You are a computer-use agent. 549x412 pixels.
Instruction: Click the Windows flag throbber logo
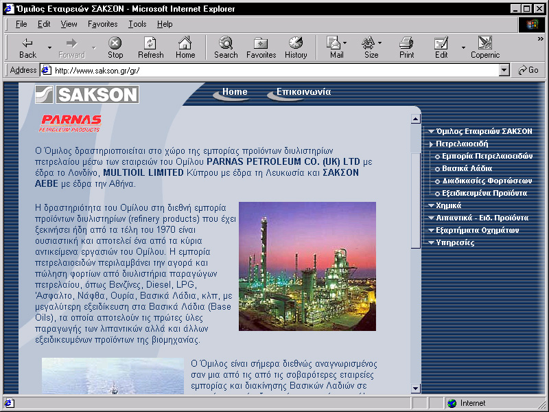[531, 24]
